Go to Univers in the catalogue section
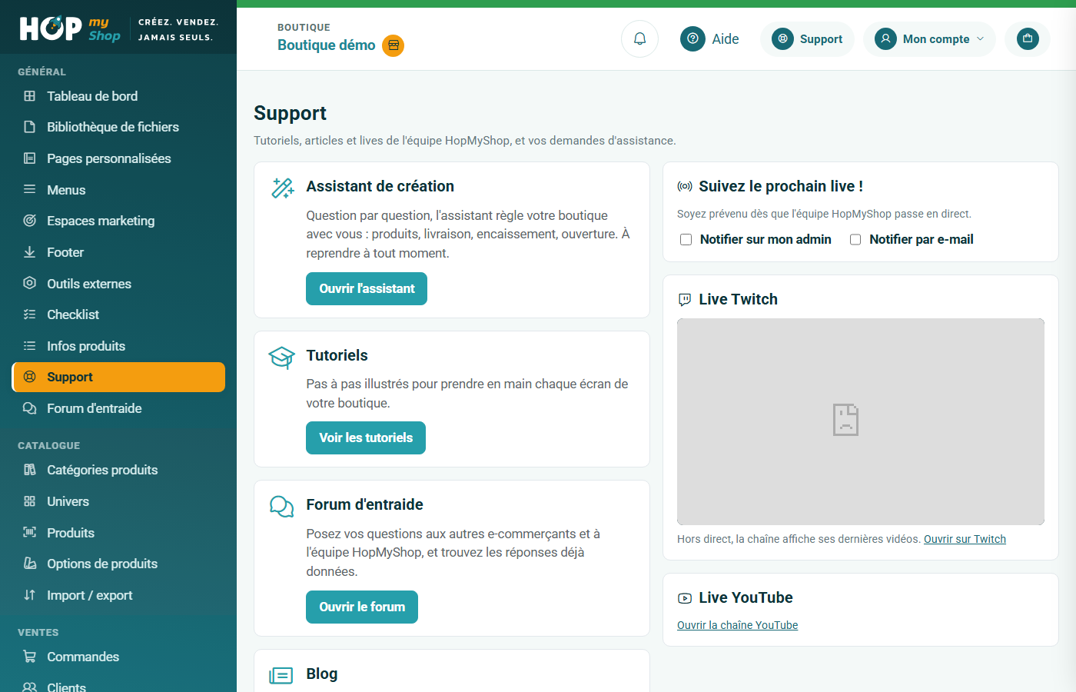 118,501
